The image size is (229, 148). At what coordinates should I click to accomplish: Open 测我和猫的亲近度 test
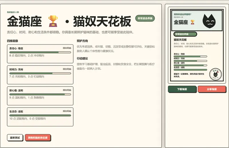point(38,137)
